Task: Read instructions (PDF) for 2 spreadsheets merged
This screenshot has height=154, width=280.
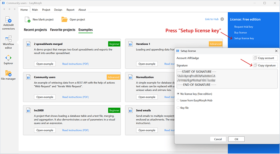Action: click(x=75, y=64)
